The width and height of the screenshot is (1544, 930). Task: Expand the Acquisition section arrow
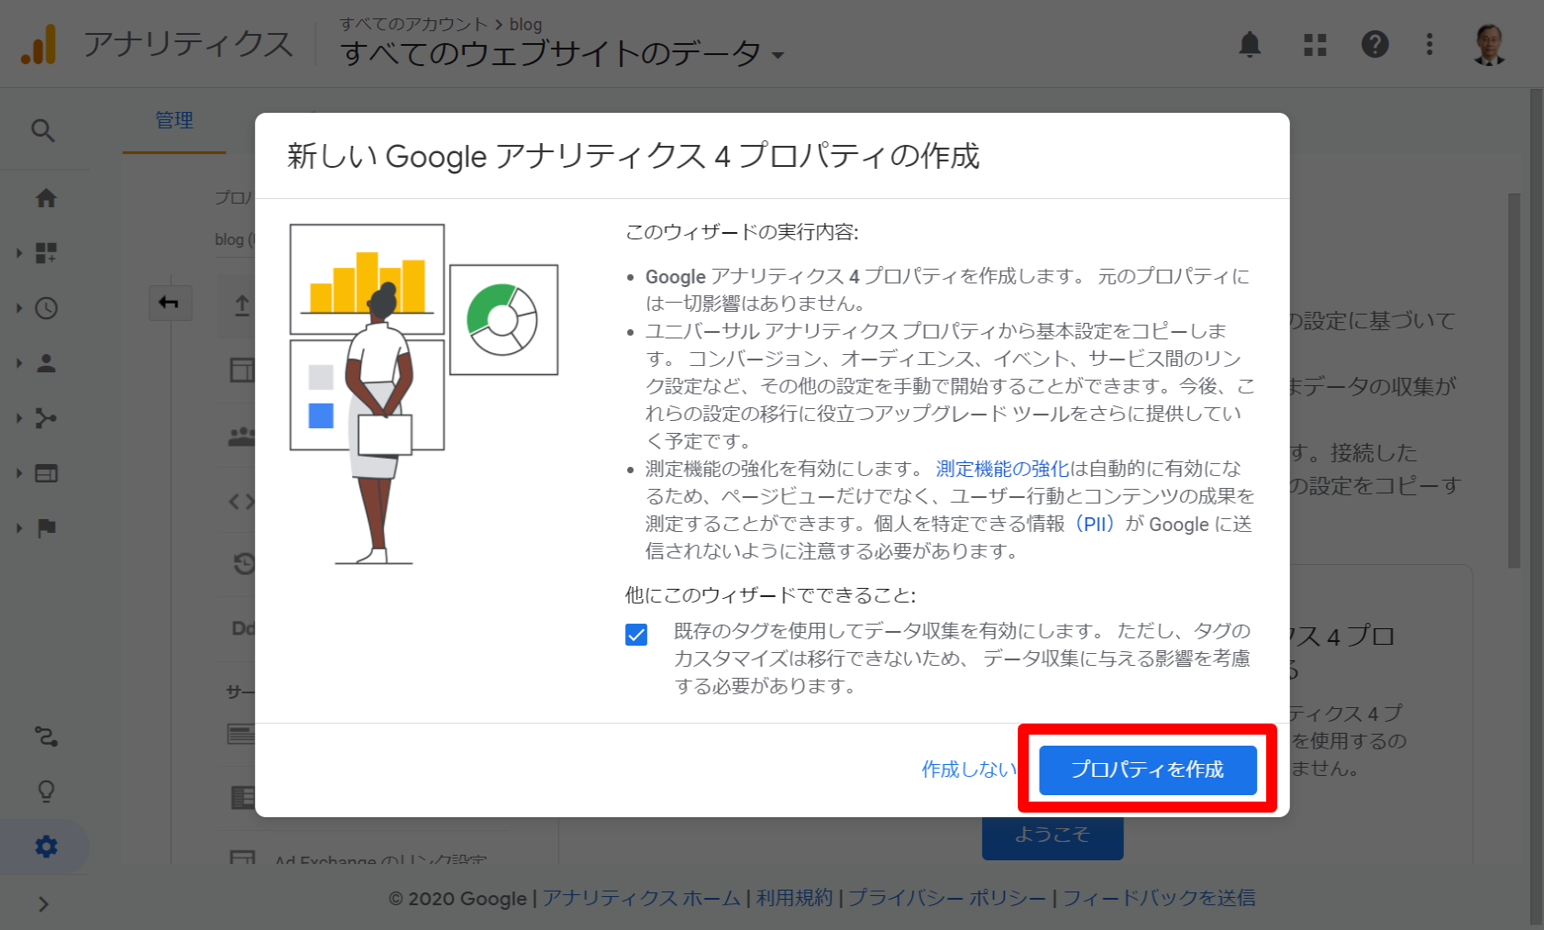coord(18,418)
